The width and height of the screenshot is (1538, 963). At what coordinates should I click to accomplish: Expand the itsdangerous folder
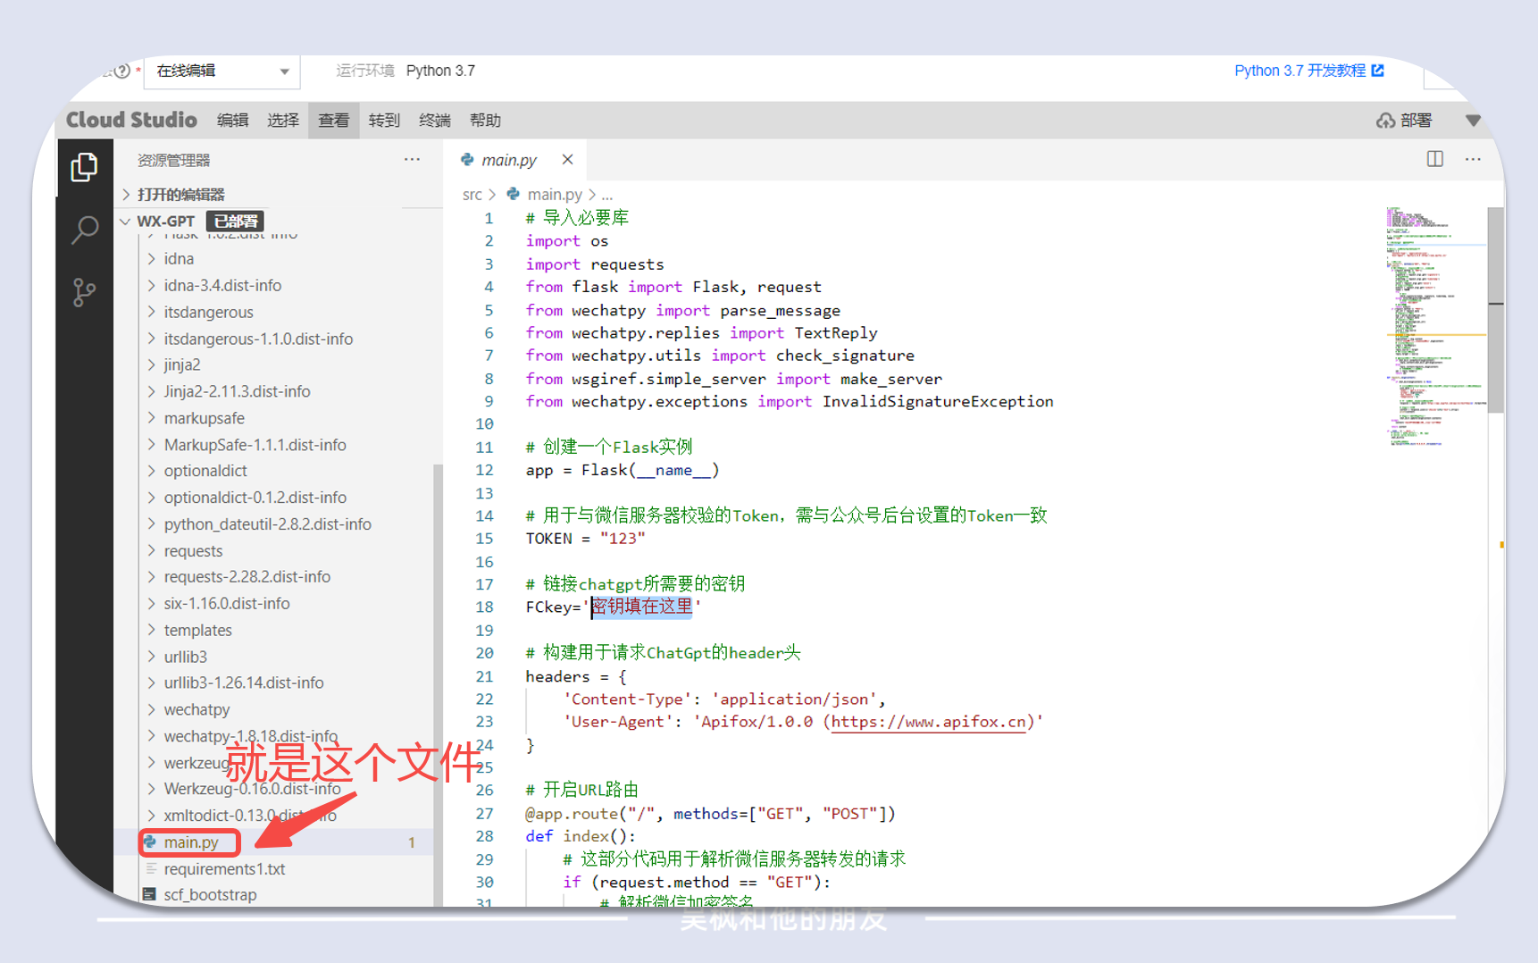208,312
